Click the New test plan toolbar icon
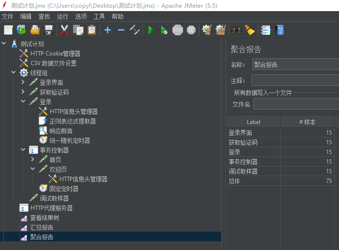This screenshot has height=250, width=339. [8, 30]
